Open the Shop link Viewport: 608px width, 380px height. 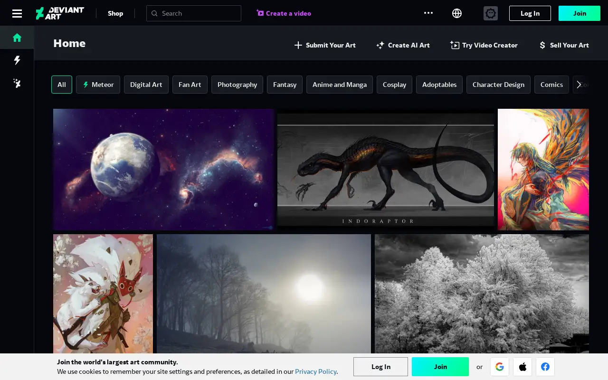(x=115, y=13)
